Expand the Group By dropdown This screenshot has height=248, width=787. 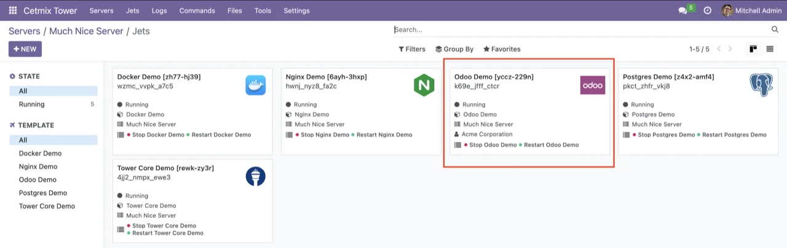[x=454, y=49]
